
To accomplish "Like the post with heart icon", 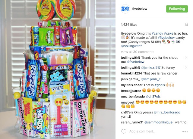I will click(x=124, y=131).
